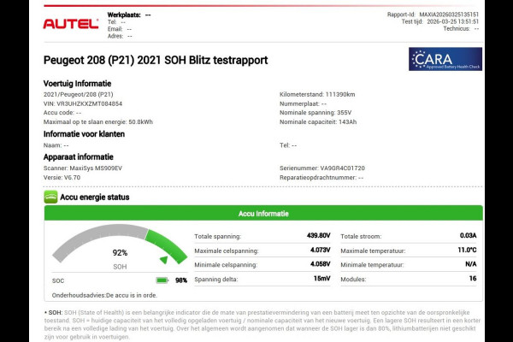Viewport: 513px width, 342px height.
Task: Click the CARA Approved Battery Health Check badge
Action: click(x=445, y=59)
